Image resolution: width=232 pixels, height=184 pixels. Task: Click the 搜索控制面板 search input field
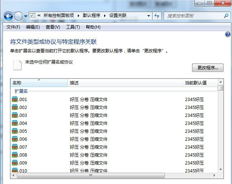click(193, 16)
